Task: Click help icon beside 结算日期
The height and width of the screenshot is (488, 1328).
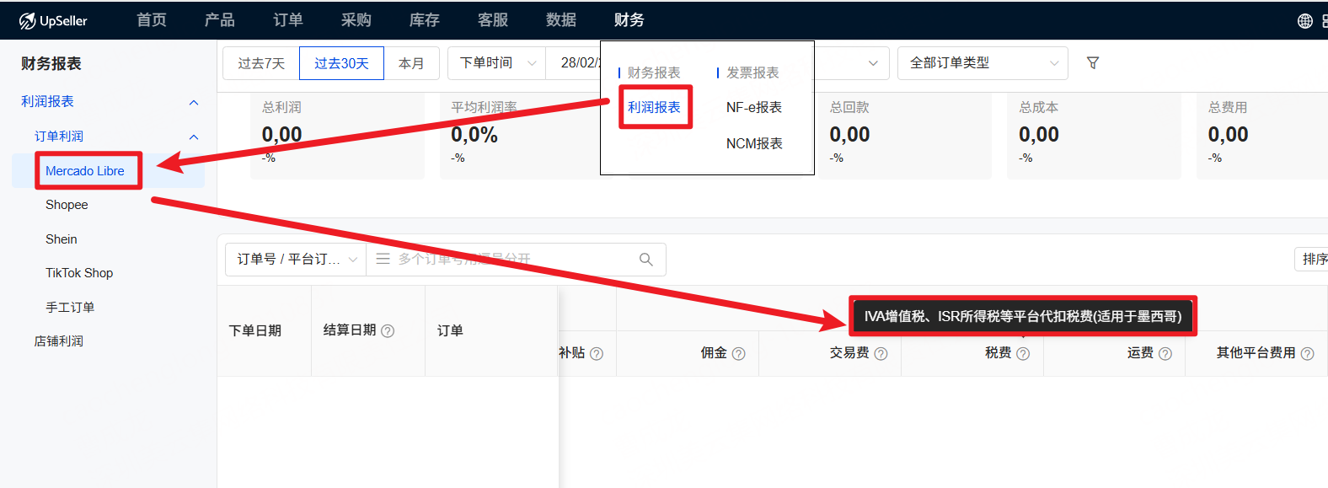Action: pos(388,331)
